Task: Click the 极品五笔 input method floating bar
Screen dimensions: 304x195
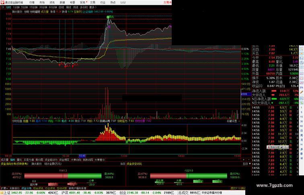Action: click(277, 147)
